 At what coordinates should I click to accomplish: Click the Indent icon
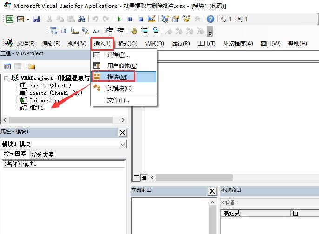click(110, 31)
